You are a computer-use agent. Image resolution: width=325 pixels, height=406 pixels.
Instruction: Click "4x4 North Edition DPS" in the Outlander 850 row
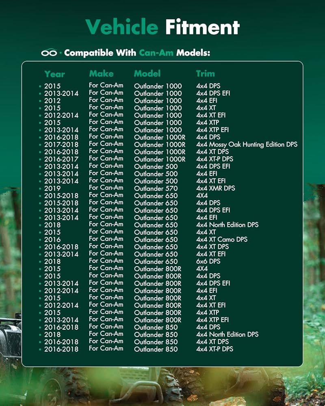pyautogui.click(x=227, y=335)
